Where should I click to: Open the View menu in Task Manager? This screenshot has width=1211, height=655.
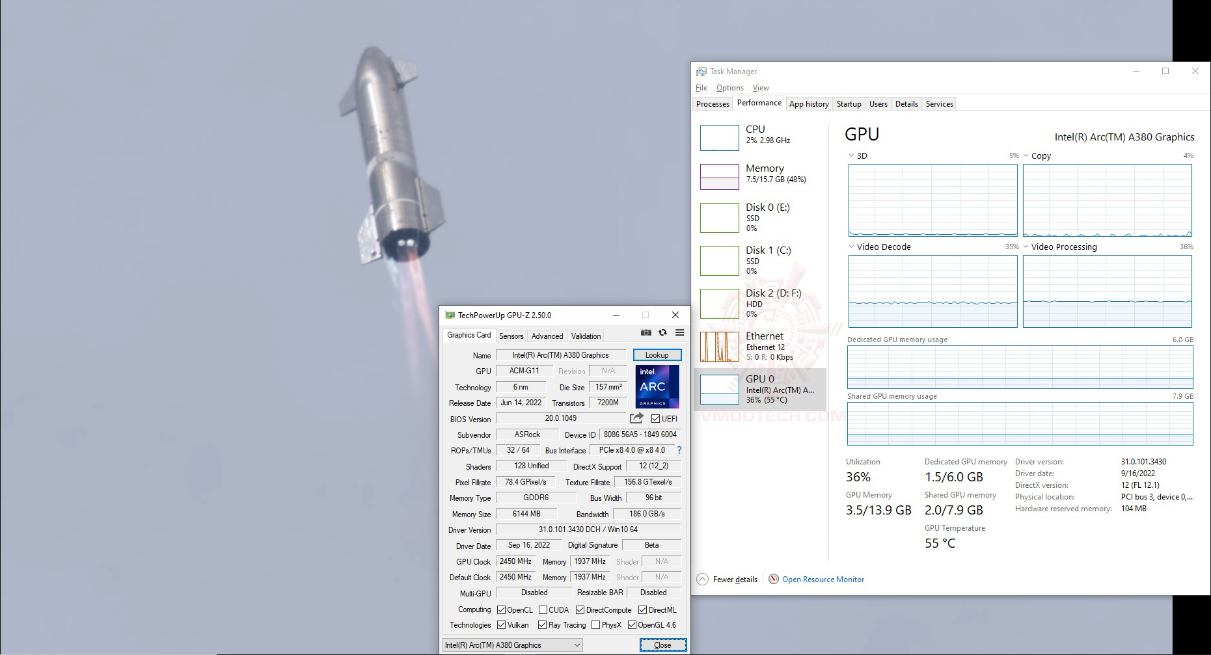pyautogui.click(x=761, y=88)
